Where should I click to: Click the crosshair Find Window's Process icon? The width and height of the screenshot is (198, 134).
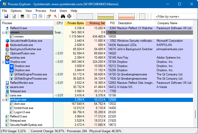(x=69, y=16)
